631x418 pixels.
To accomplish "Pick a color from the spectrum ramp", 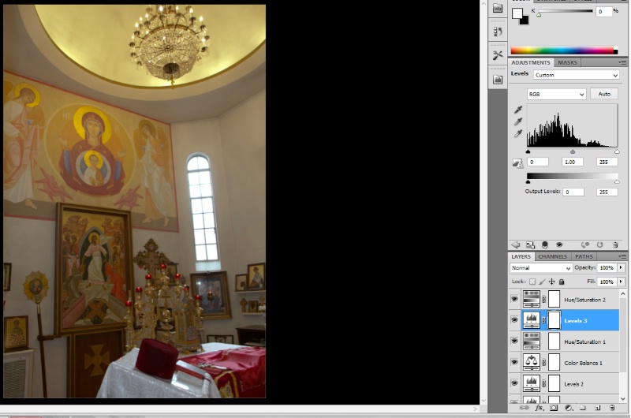I will 562,50.
